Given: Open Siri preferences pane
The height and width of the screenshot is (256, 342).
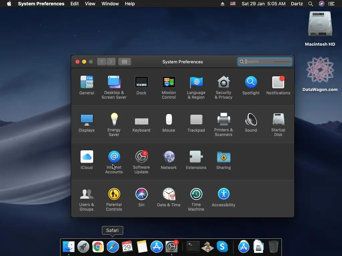Looking at the screenshot, I should click(x=141, y=197).
